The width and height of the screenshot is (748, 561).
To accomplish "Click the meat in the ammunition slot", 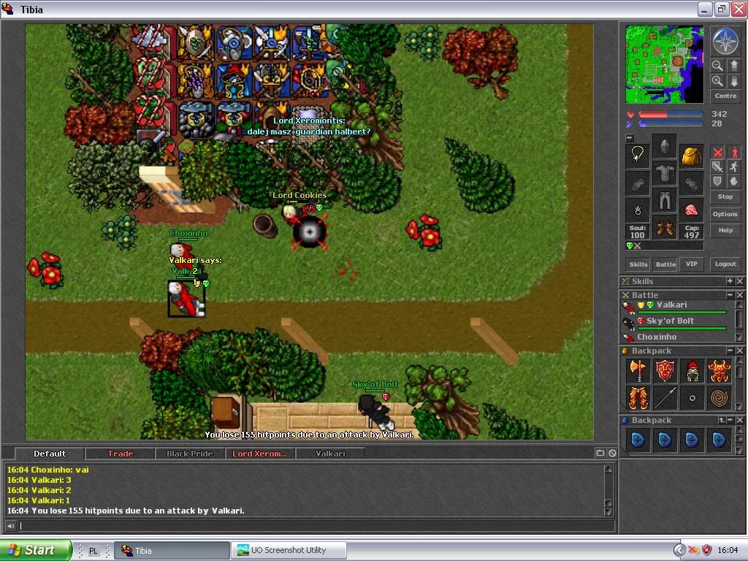I will coord(691,210).
